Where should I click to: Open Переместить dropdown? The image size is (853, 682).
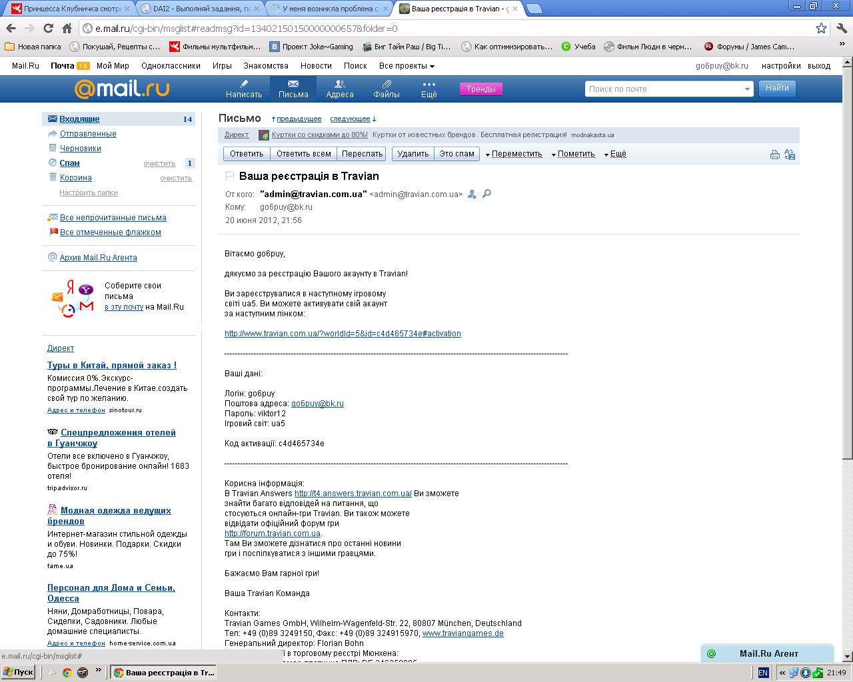(x=514, y=154)
